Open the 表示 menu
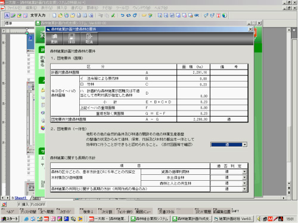Screen dimensions: 298x223 pyautogui.click(x=46, y=8)
